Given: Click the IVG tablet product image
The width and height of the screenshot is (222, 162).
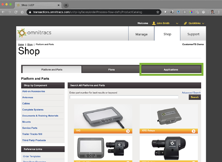Looking at the screenshot, I should coord(103,116).
